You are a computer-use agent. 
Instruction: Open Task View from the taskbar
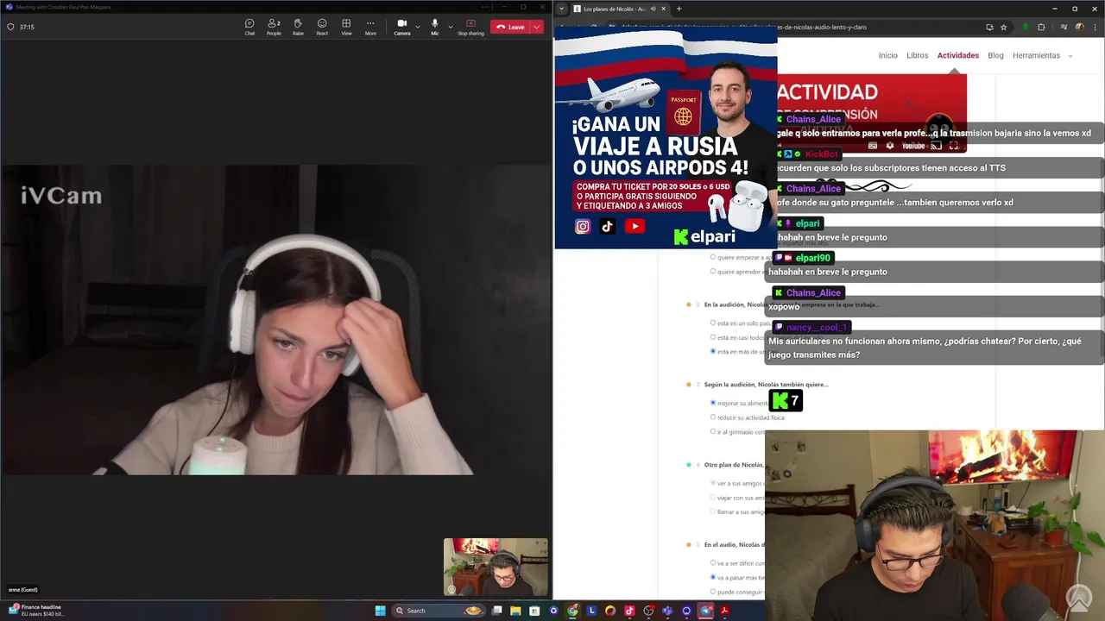pos(497,611)
